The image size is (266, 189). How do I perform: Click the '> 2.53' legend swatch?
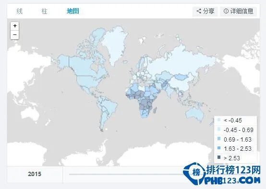pyautogui.click(x=219, y=157)
